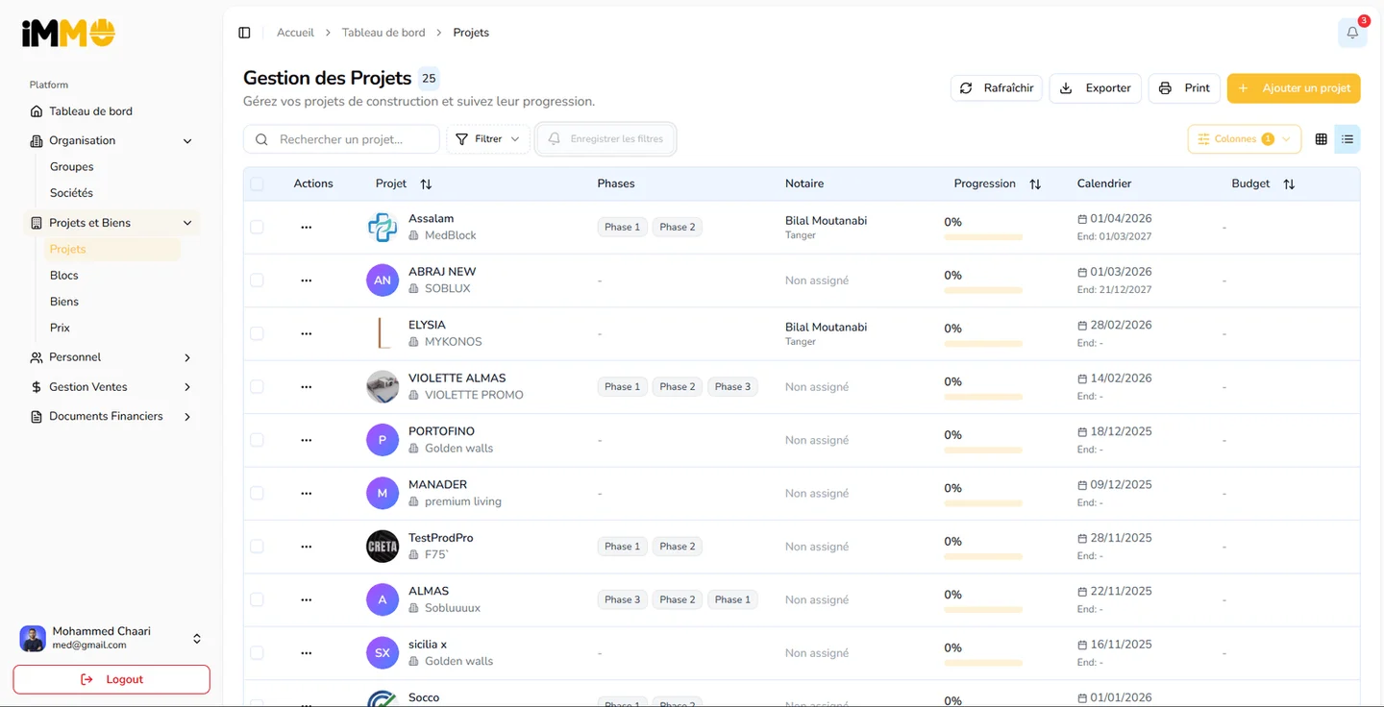Sort by Budget column arrows
Viewport: 1384px width, 707px height.
1289,183
